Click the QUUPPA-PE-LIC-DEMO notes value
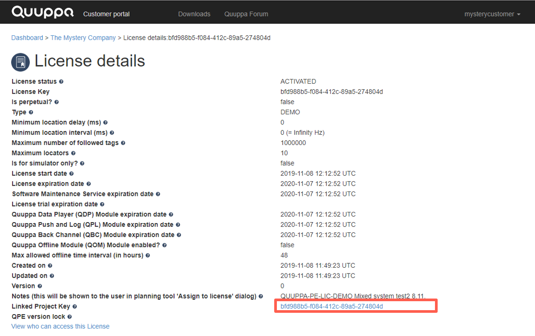This screenshot has width=535, height=336. coord(353,296)
